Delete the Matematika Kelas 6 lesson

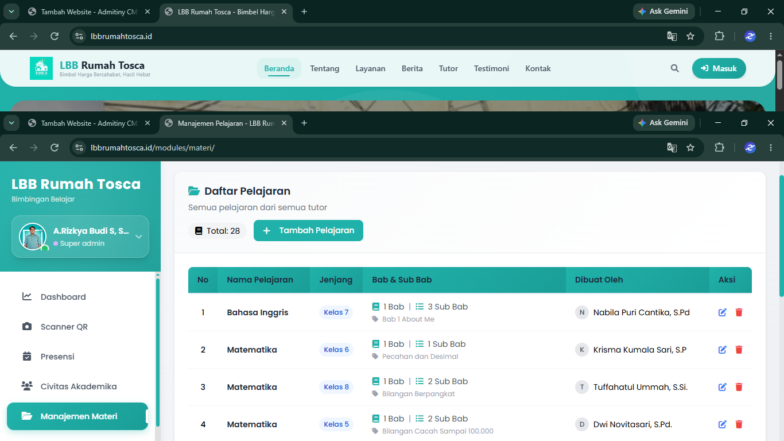coord(739,350)
